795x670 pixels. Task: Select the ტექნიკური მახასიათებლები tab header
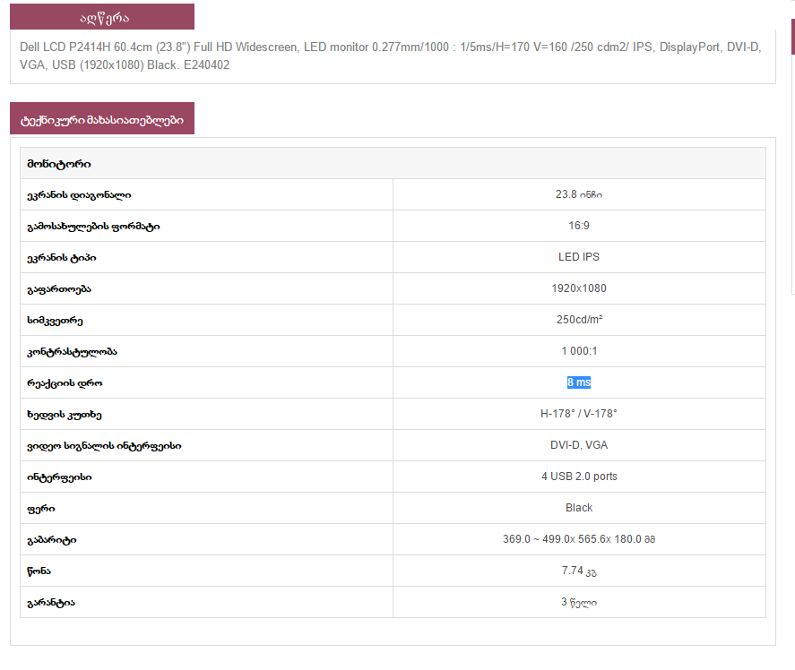coord(102,118)
